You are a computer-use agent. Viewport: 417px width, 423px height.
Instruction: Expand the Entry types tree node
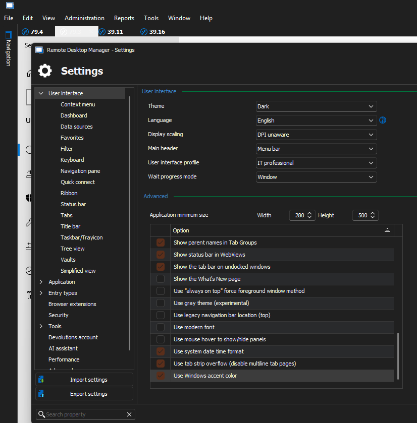coord(41,293)
